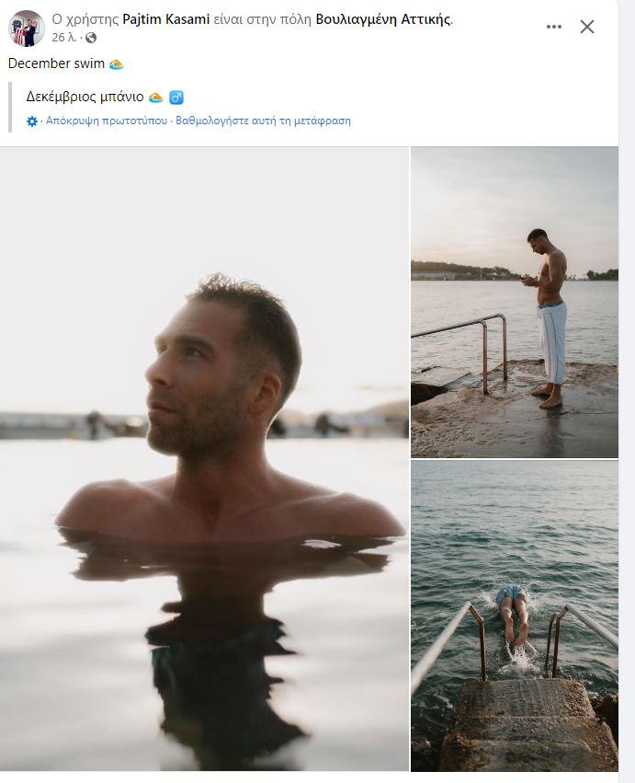This screenshot has height=783, width=635.
Task: Close the post with the X button
Action: click(x=587, y=27)
